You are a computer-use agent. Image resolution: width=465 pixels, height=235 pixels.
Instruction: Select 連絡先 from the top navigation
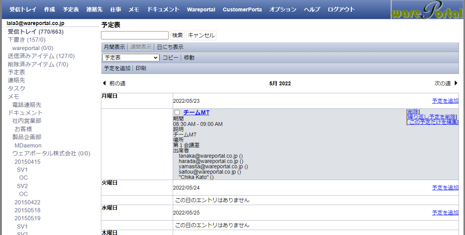click(94, 9)
